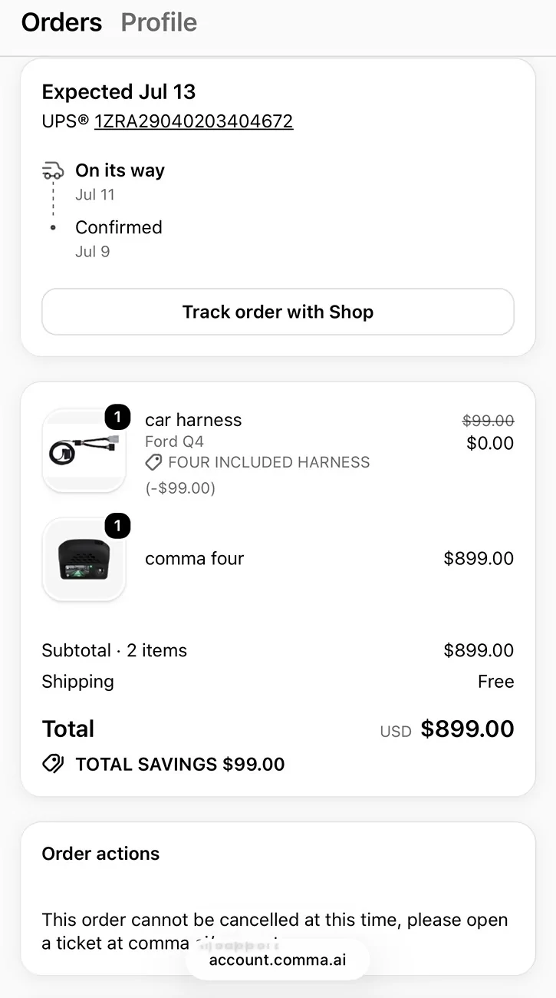This screenshot has width=556, height=998.
Task: Click the FOUR INCLUDED HARNESS discount tag icon
Action: pos(154,462)
